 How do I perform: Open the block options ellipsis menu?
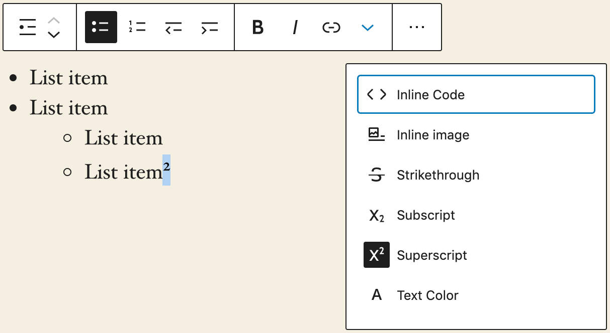tap(417, 27)
